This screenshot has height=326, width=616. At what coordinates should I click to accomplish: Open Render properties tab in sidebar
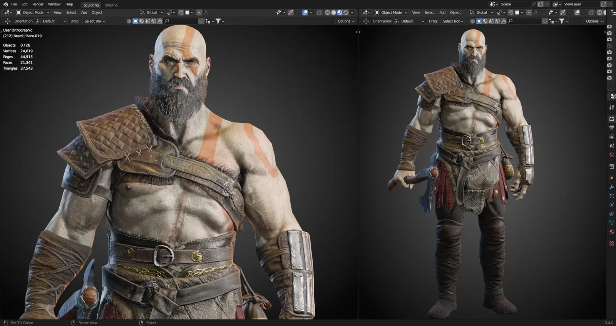click(x=611, y=119)
